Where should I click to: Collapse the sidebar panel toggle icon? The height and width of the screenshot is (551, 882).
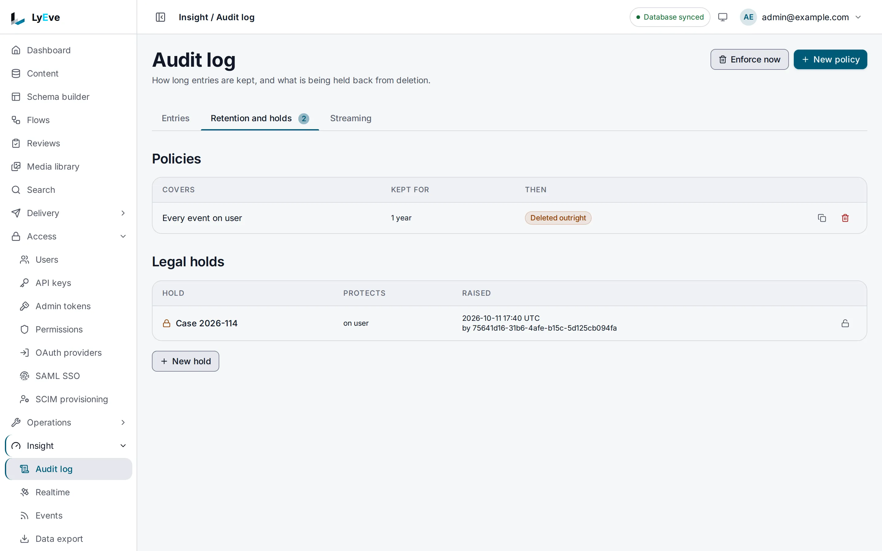click(160, 17)
